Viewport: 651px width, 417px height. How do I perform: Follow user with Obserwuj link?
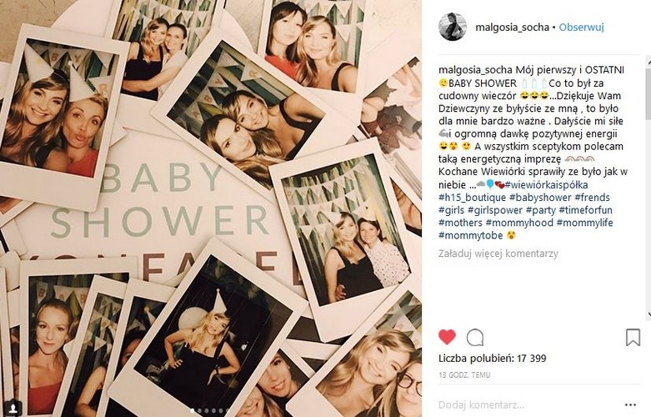(x=581, y=28)
